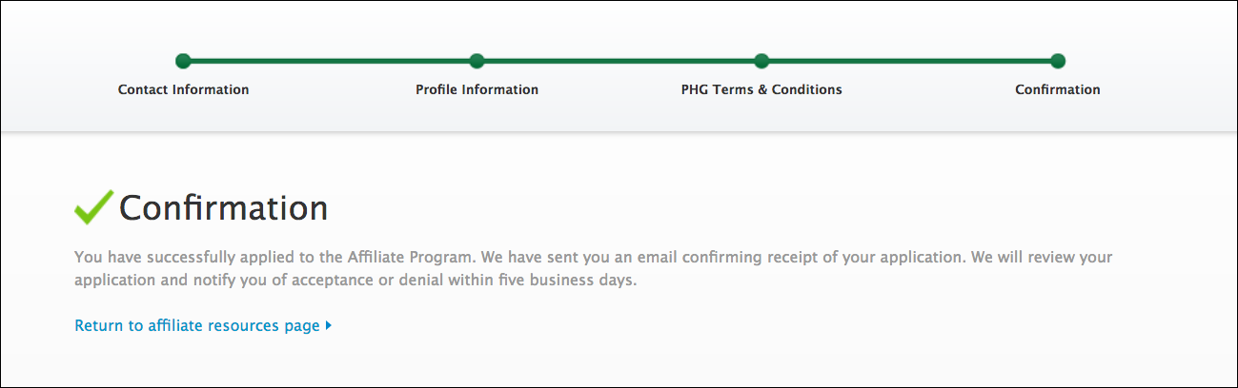Click the large Confirmation heading
This screenshot has width=1238, height=388.
[x=224, y=207]
